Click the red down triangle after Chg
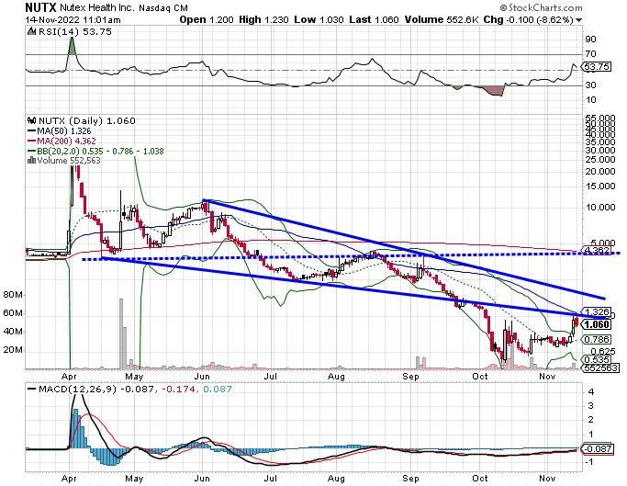 click(579, 20)
